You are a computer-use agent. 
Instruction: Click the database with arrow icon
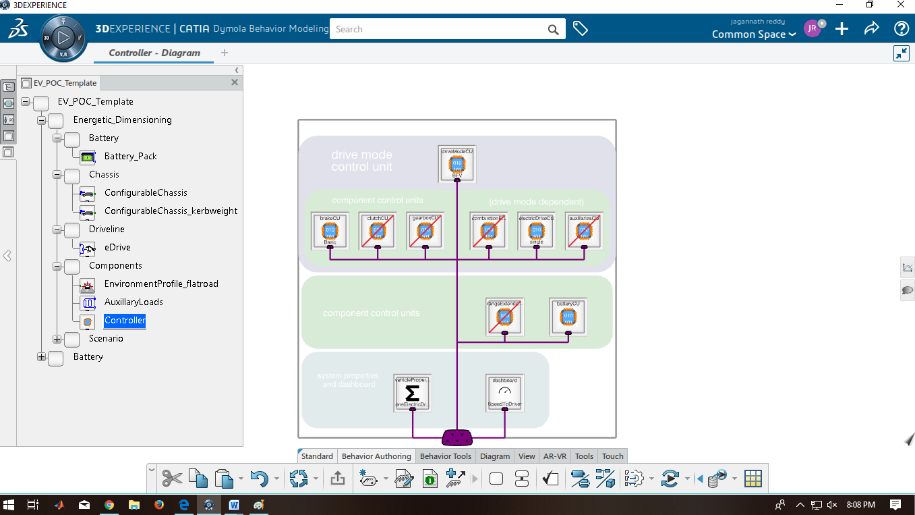point(717,479)
